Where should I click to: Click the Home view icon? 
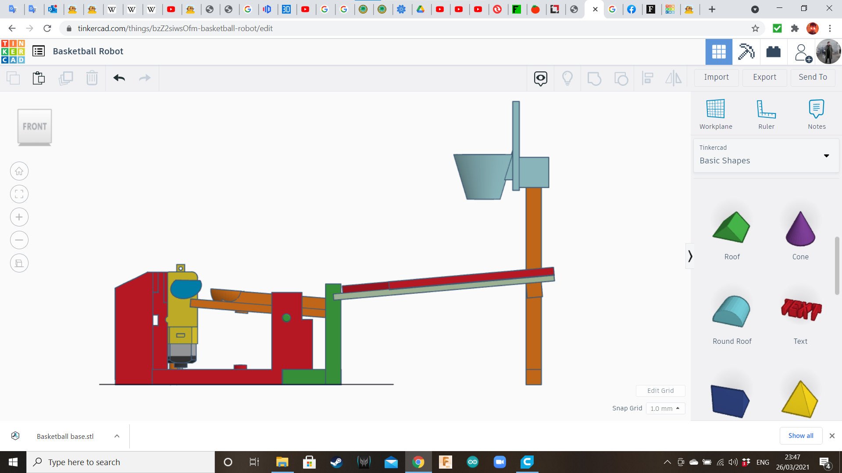coord(19,171)
